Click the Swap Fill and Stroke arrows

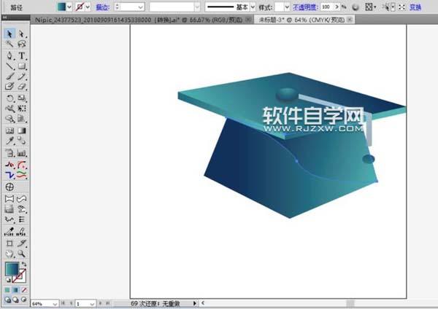(x=24, y=264)
